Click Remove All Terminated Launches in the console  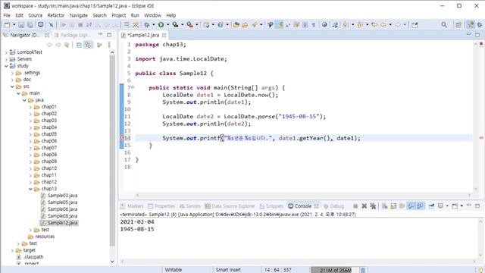(374, 206)
